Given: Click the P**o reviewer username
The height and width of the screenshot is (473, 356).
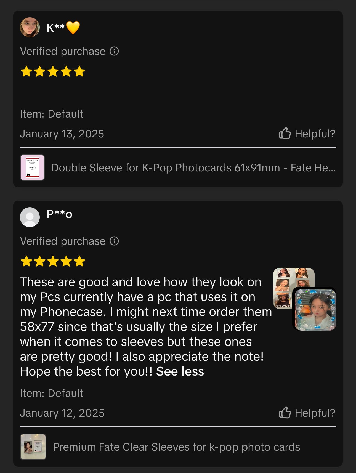Looking at the screenshot, I should [59, 214].
